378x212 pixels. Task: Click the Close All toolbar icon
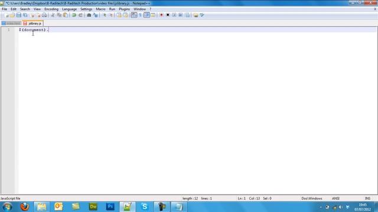(x=38, y=15)
